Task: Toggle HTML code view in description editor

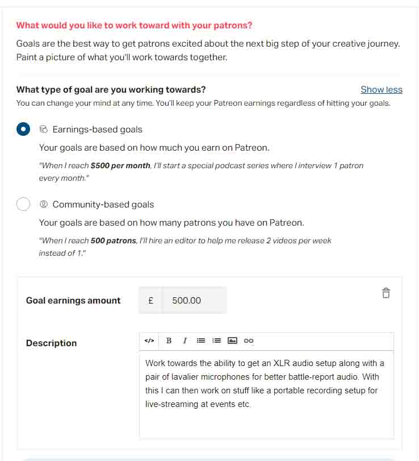Action: click(149, 341)
